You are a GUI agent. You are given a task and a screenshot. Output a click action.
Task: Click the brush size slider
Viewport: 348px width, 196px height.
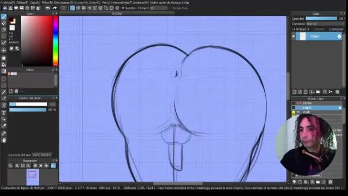pyautogui.click(x=28, y=104)
